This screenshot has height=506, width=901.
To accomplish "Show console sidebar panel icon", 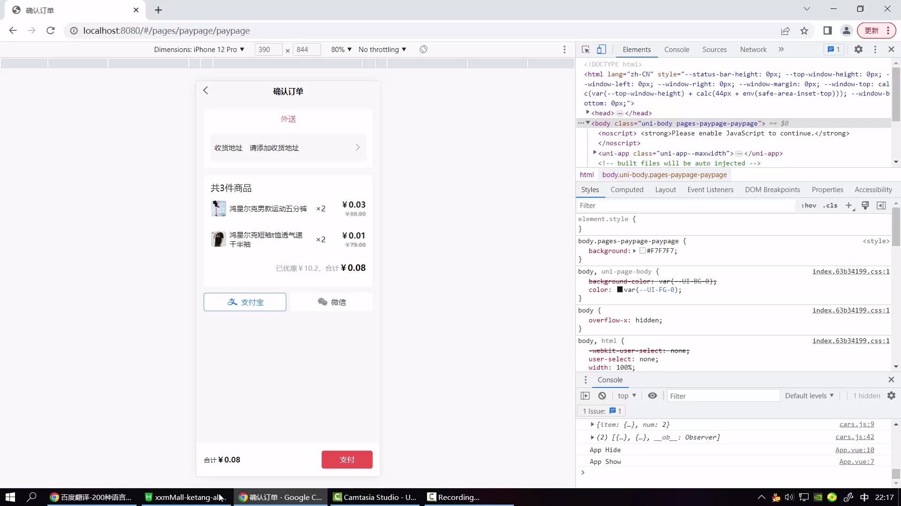I will (585, 396).
